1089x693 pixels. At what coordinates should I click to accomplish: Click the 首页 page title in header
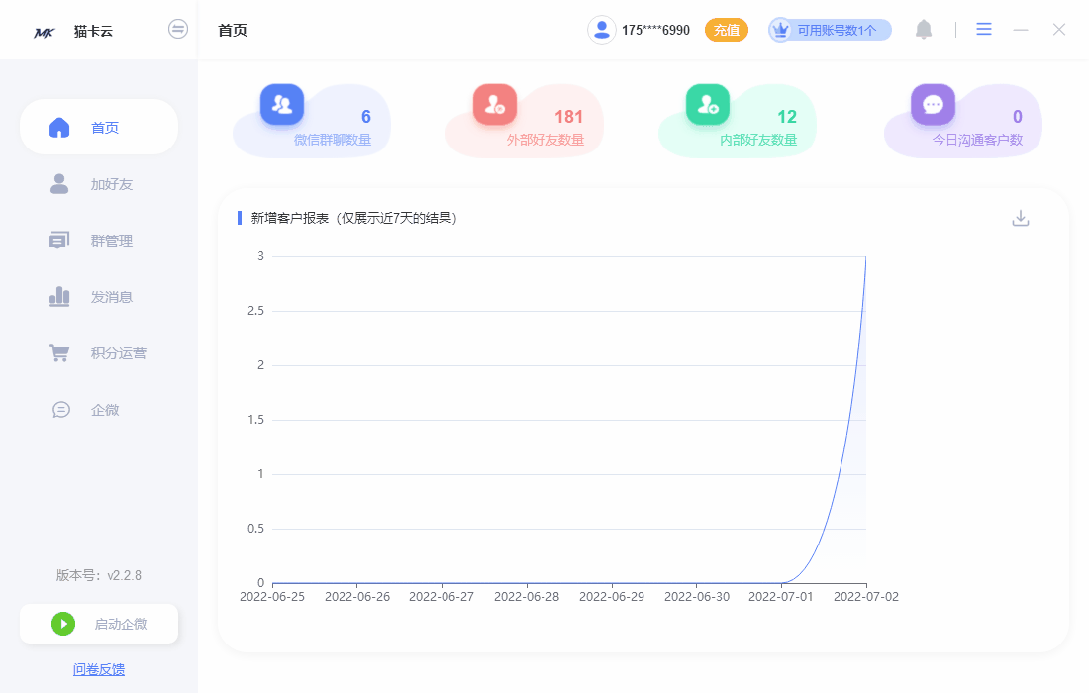[x=233, y=30]
